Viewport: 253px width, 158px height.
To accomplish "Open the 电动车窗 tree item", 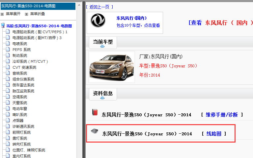I will (x=20, y=109).
